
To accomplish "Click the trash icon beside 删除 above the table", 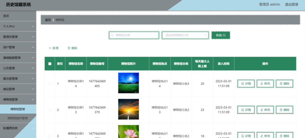I will coord(69,48).
